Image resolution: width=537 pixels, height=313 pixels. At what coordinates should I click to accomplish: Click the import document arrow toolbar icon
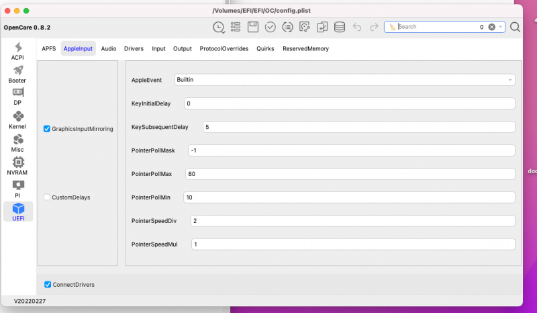[x=322, y=27]
